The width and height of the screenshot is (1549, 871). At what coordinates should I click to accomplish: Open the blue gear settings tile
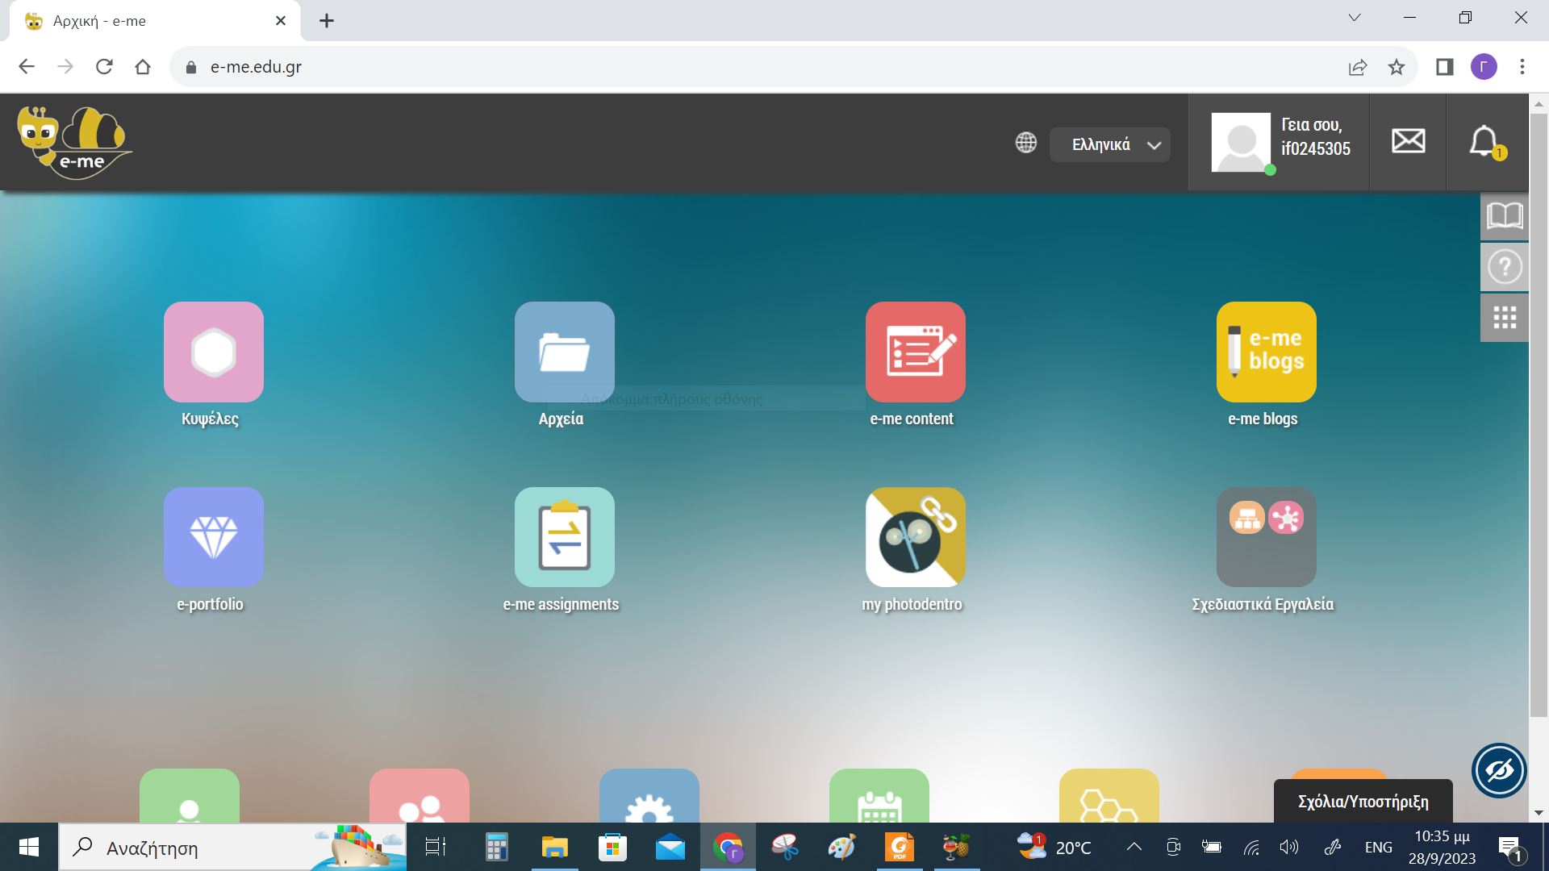pyautogui.click(x=649, y=796)
